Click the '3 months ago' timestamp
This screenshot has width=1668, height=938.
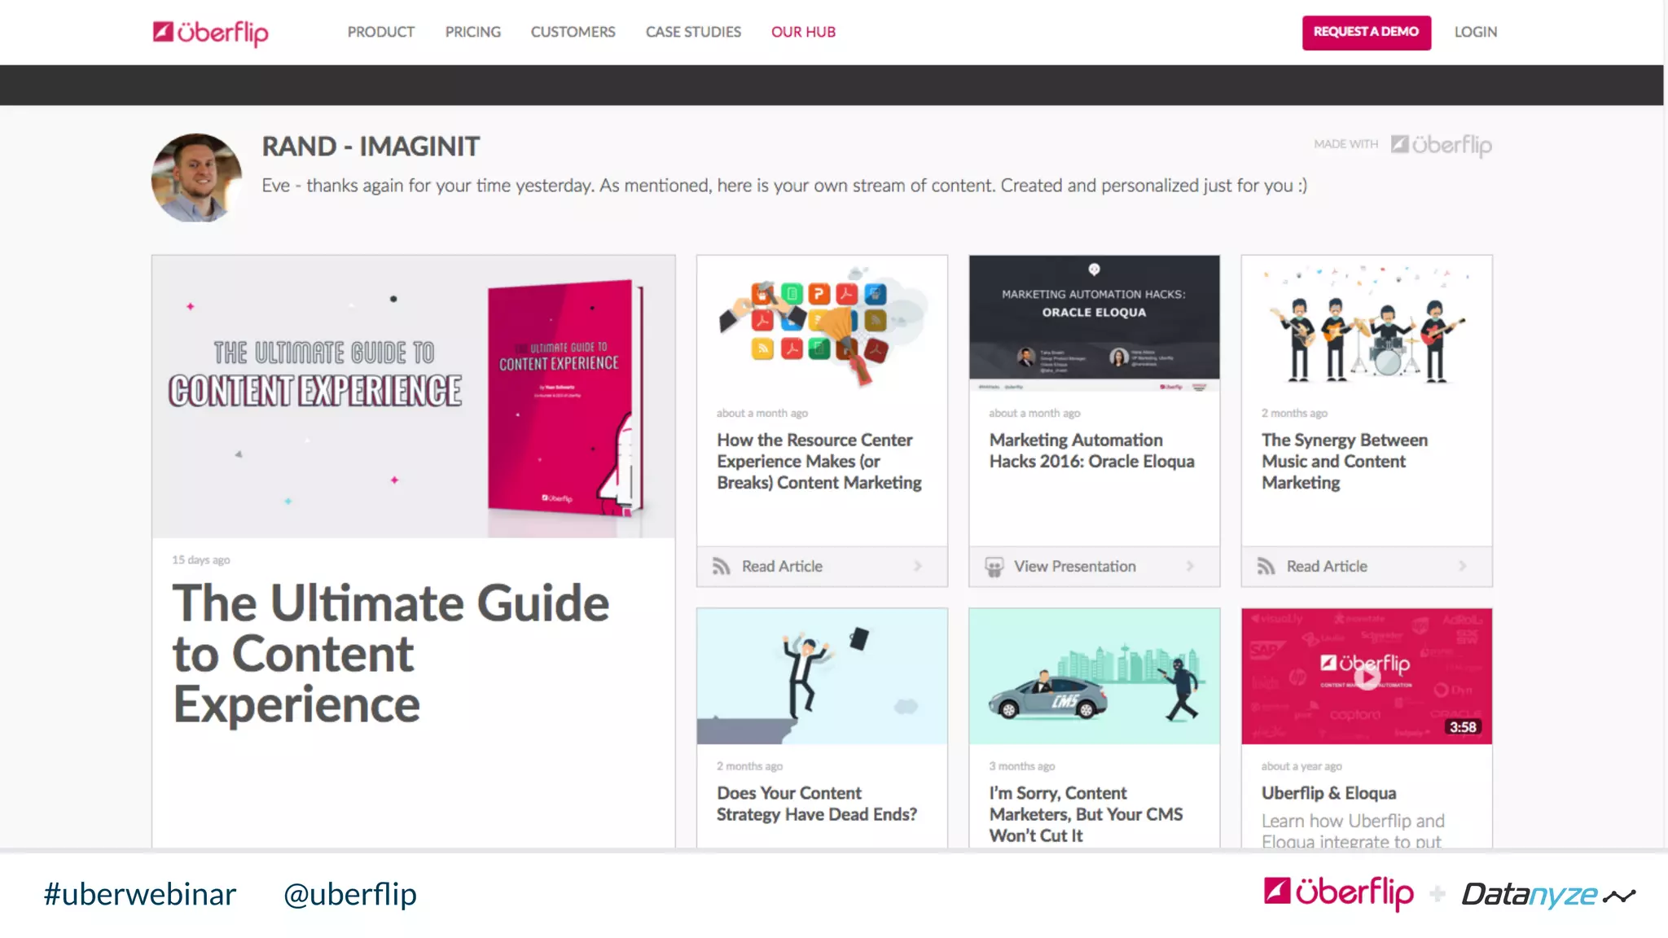tap(1021, 766)
